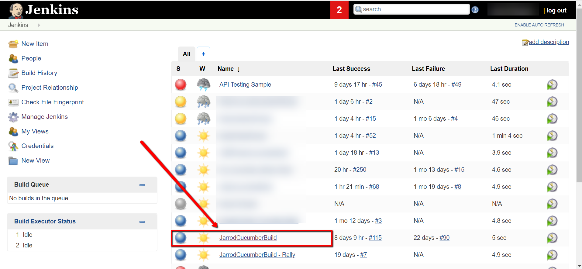Open build #7 of JarrodCucumberBuild - Rally
This screenshot has height=269, width=582.
[x=363, y=255]
